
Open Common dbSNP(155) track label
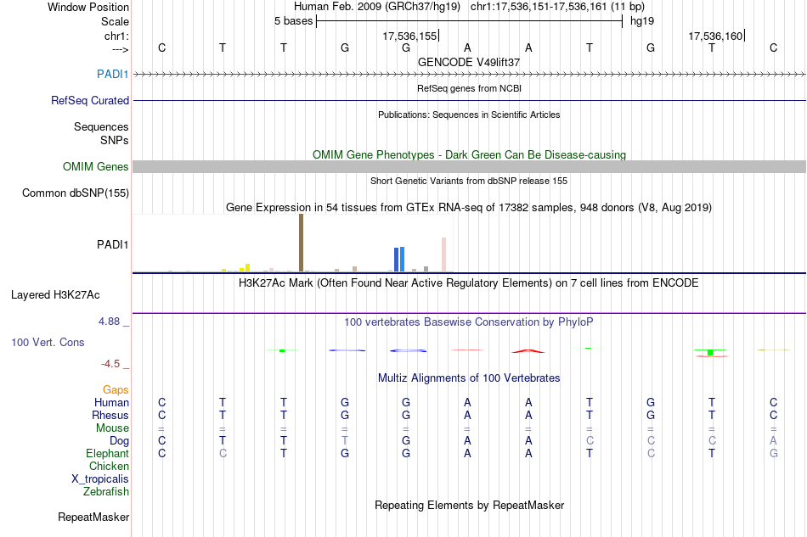[x=75, y=193]
